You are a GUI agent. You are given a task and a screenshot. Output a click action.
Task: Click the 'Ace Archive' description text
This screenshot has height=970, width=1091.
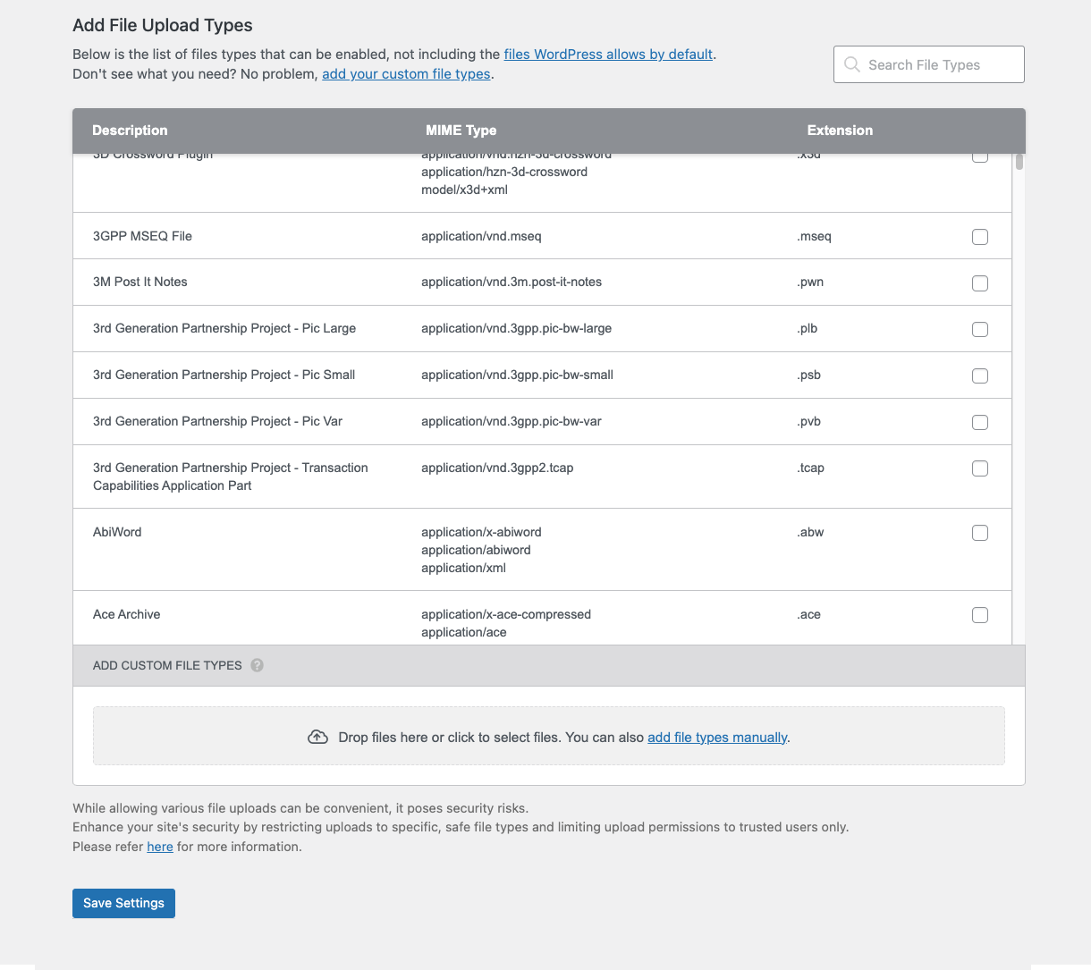pos(127,614)
